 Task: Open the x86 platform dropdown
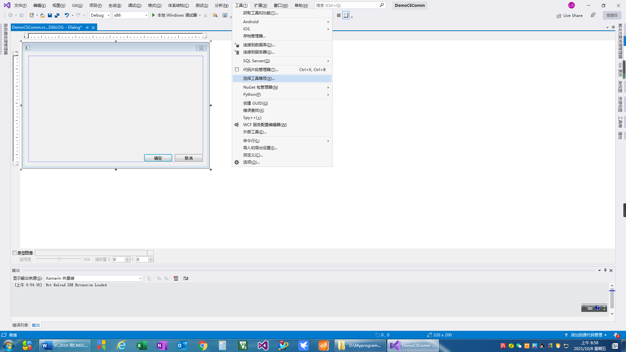[x=146, y=15]
